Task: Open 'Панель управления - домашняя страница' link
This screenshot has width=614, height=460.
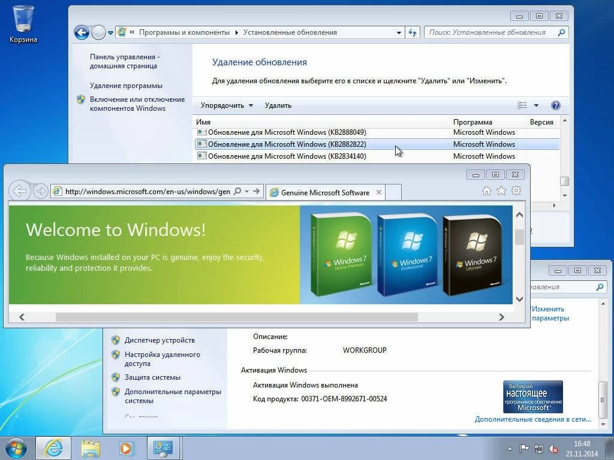Action: coord(125,62)
